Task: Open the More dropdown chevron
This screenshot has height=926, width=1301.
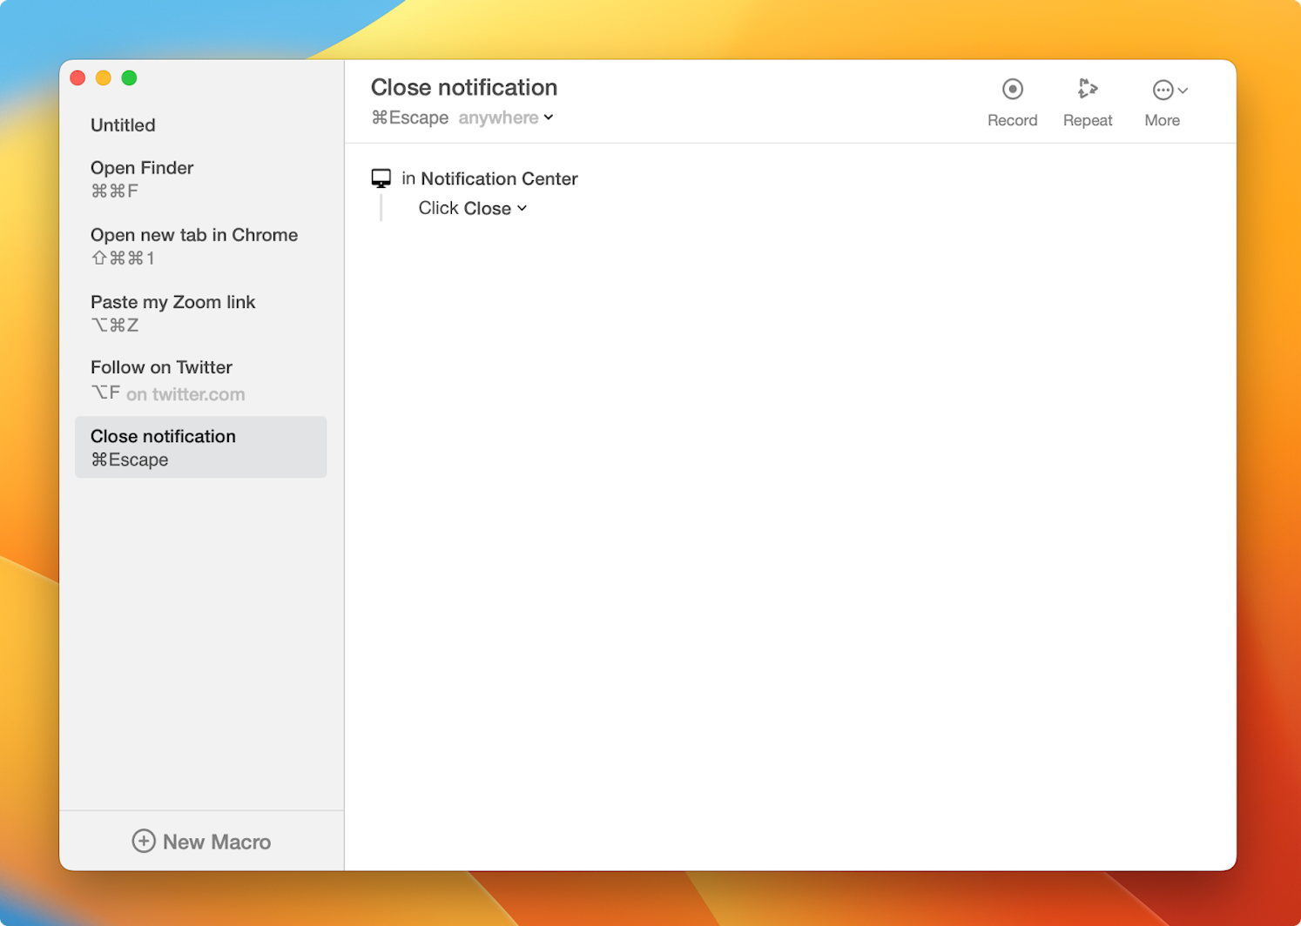Action: point(1182,90)
